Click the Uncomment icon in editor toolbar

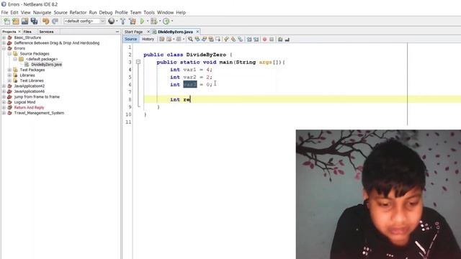[x=287, y=40]
